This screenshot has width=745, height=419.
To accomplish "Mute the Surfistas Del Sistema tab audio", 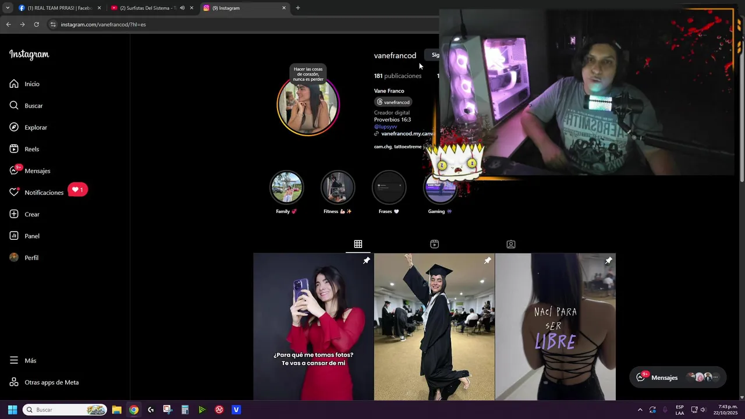I will (182, 8).
